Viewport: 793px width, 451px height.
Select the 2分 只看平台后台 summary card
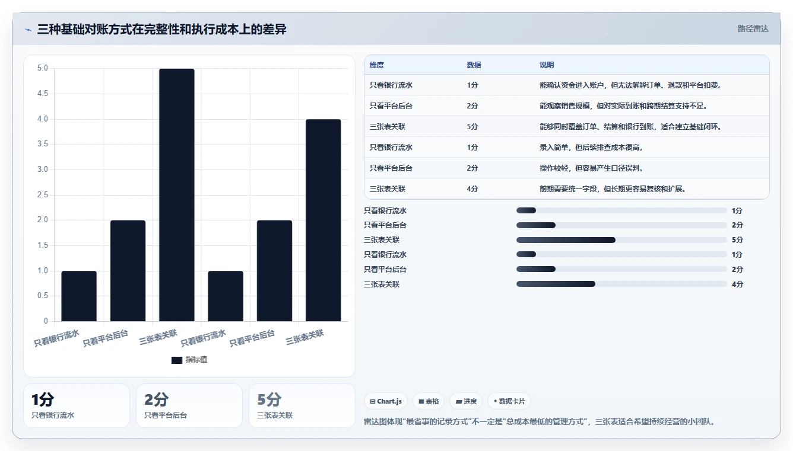pyautogui.click(x=189, y=405)
